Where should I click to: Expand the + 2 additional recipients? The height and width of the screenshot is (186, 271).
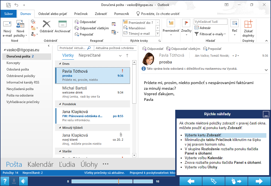point(236,56)
